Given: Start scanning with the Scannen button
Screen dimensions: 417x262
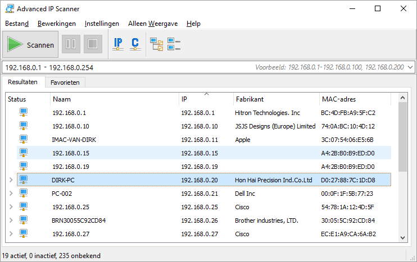Looking at the screenshot, I should coord(30,44).
